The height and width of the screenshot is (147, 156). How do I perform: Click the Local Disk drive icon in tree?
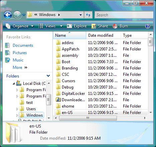[19, 83]
